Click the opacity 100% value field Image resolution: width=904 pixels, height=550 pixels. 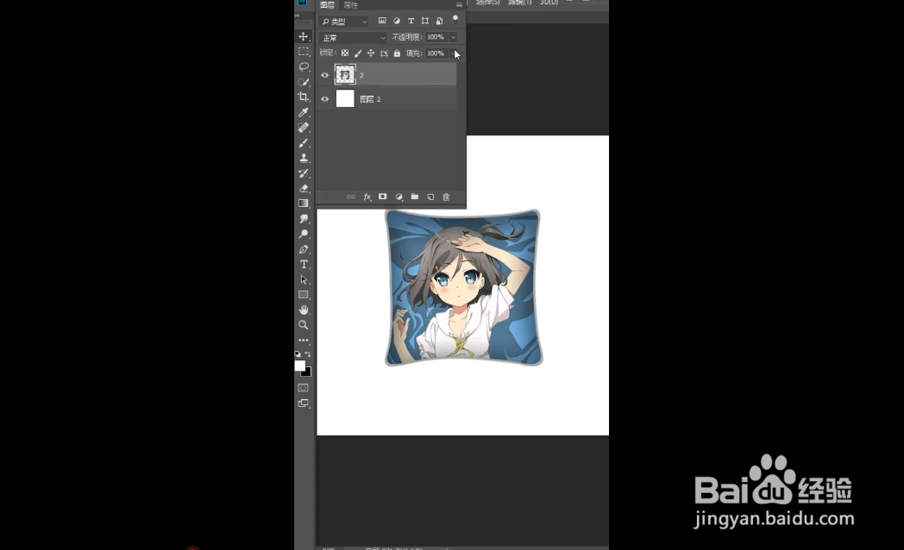(x=437, y=37)
